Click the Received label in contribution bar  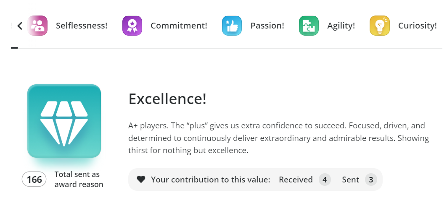pos(296,180)
